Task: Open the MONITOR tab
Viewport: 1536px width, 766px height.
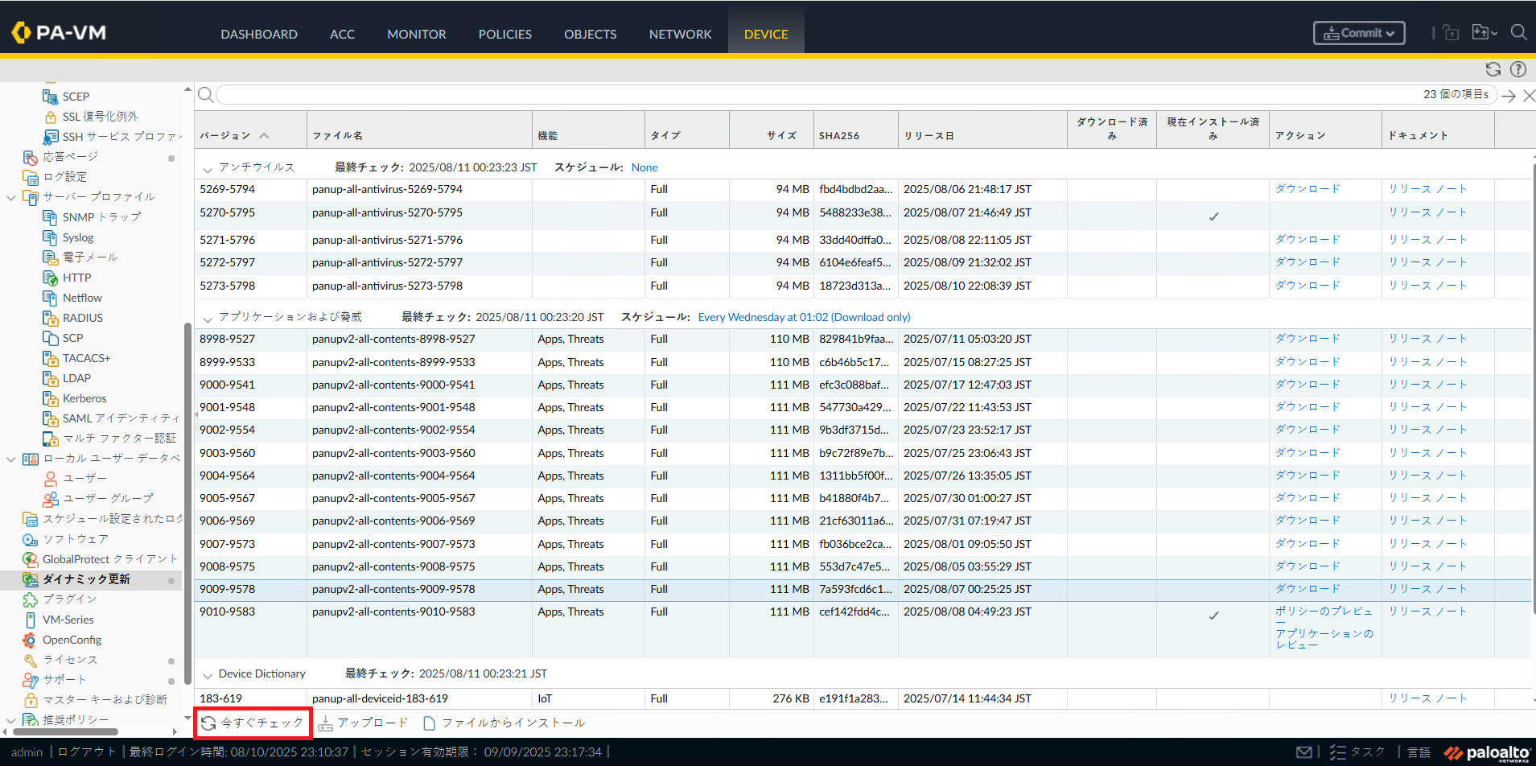Action: pos(416,34)
